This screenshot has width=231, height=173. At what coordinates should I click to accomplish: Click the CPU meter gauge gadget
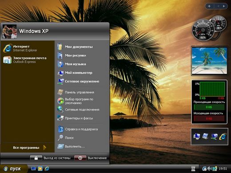pyautogui.click(x=203, y=30)
